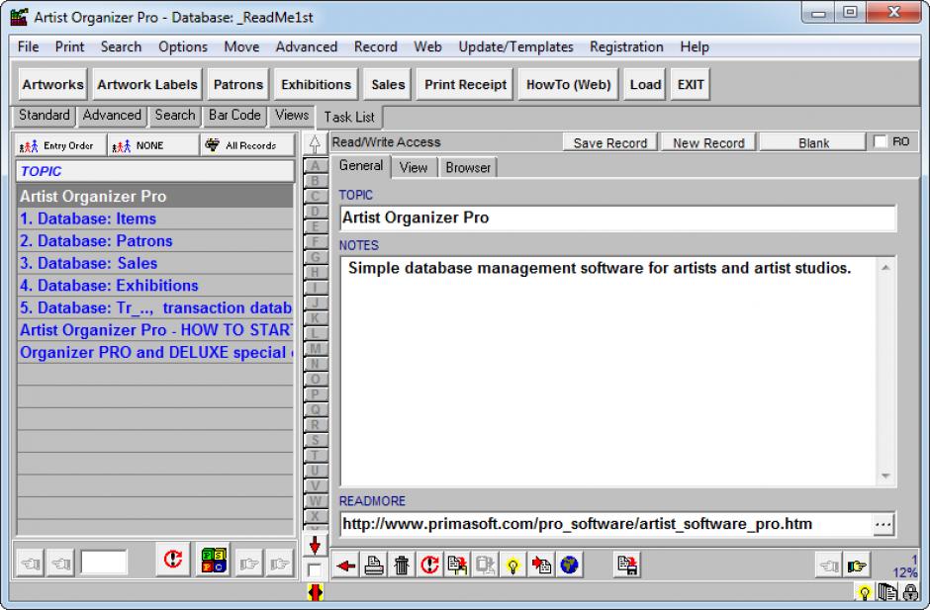Screen dimensions: 930x610
Task: Click the Artworks button
Action: tap(52, 84)
